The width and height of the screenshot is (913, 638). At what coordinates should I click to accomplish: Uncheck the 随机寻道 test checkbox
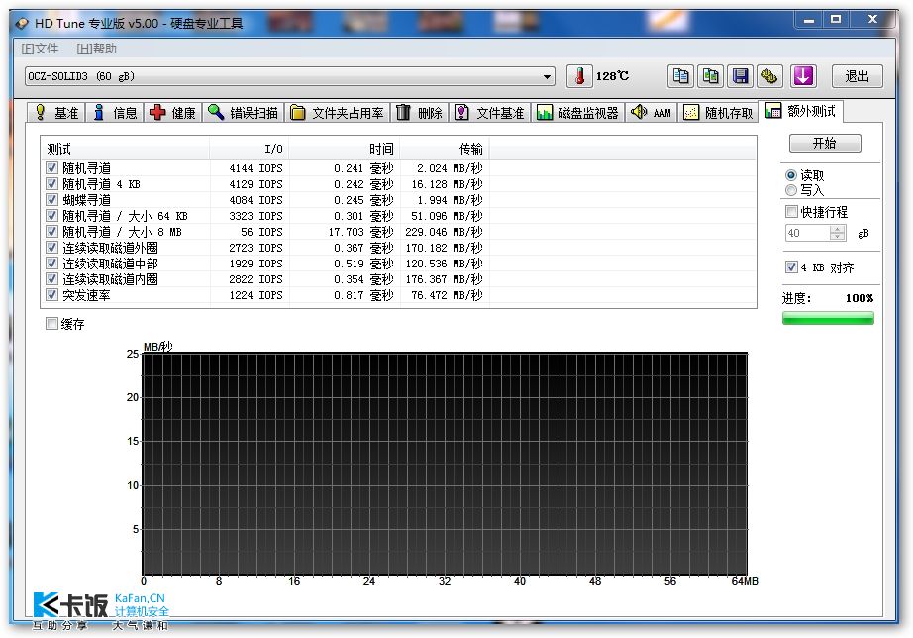51,168
